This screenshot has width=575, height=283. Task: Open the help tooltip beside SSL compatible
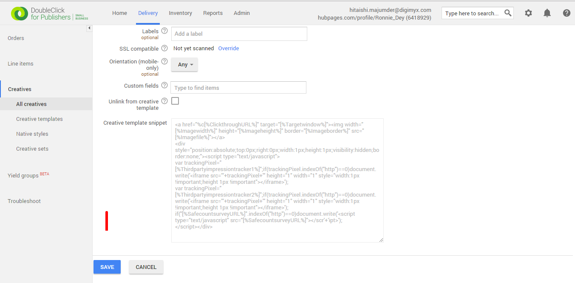coord(164,48)
